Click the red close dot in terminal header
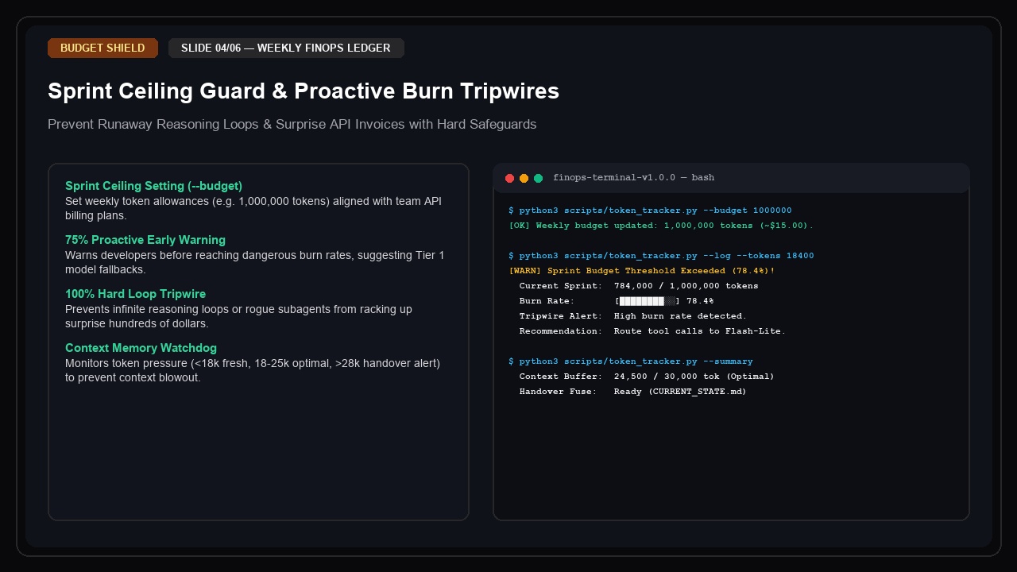 pos(510,178)
